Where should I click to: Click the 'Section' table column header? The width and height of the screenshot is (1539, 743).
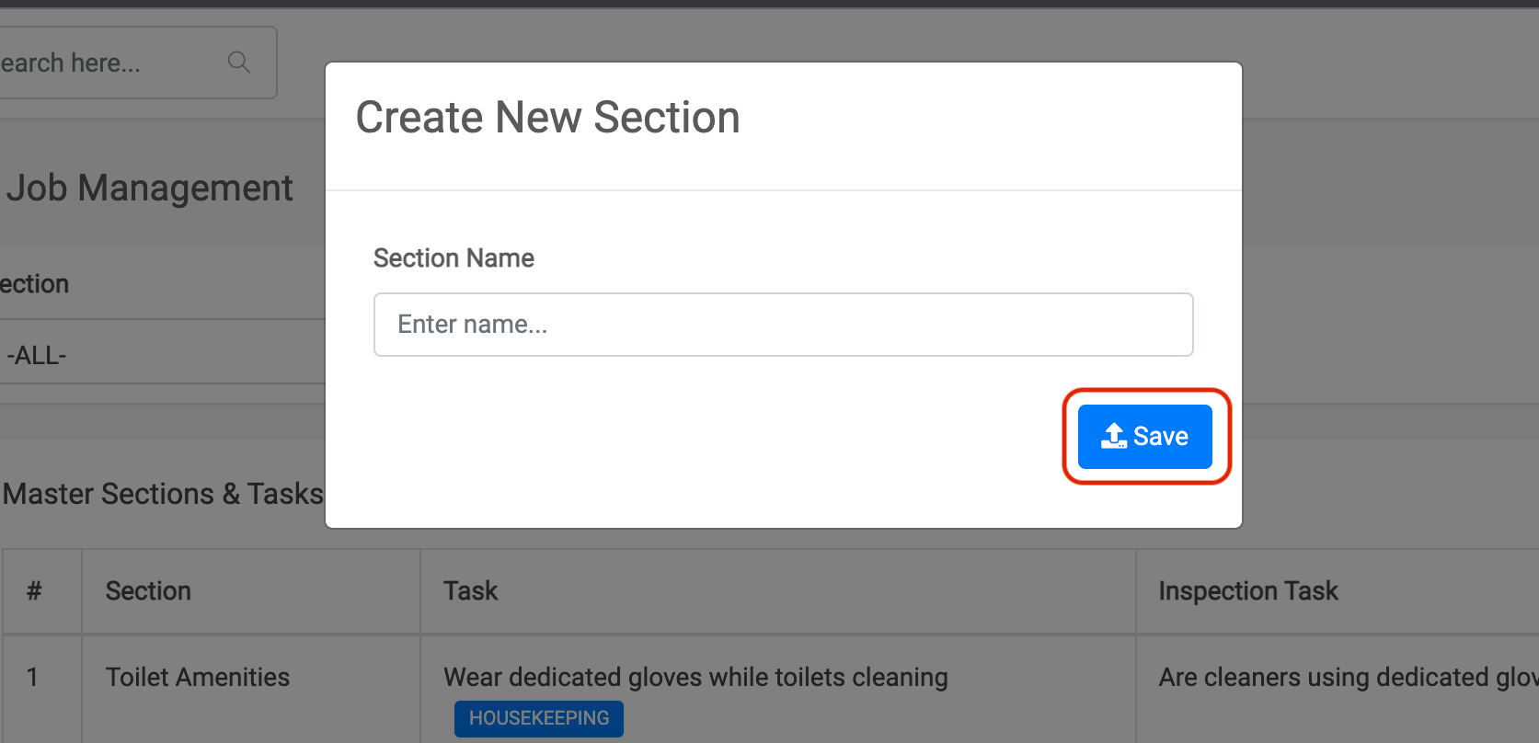tap(148, 591)
